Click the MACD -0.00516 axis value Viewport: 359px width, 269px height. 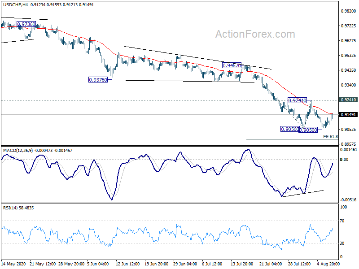(348, 200)
